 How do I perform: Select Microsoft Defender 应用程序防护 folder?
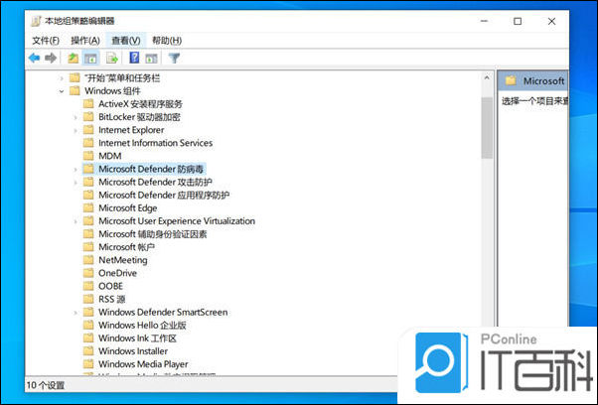pyautogui.click(x=164, y=195)
